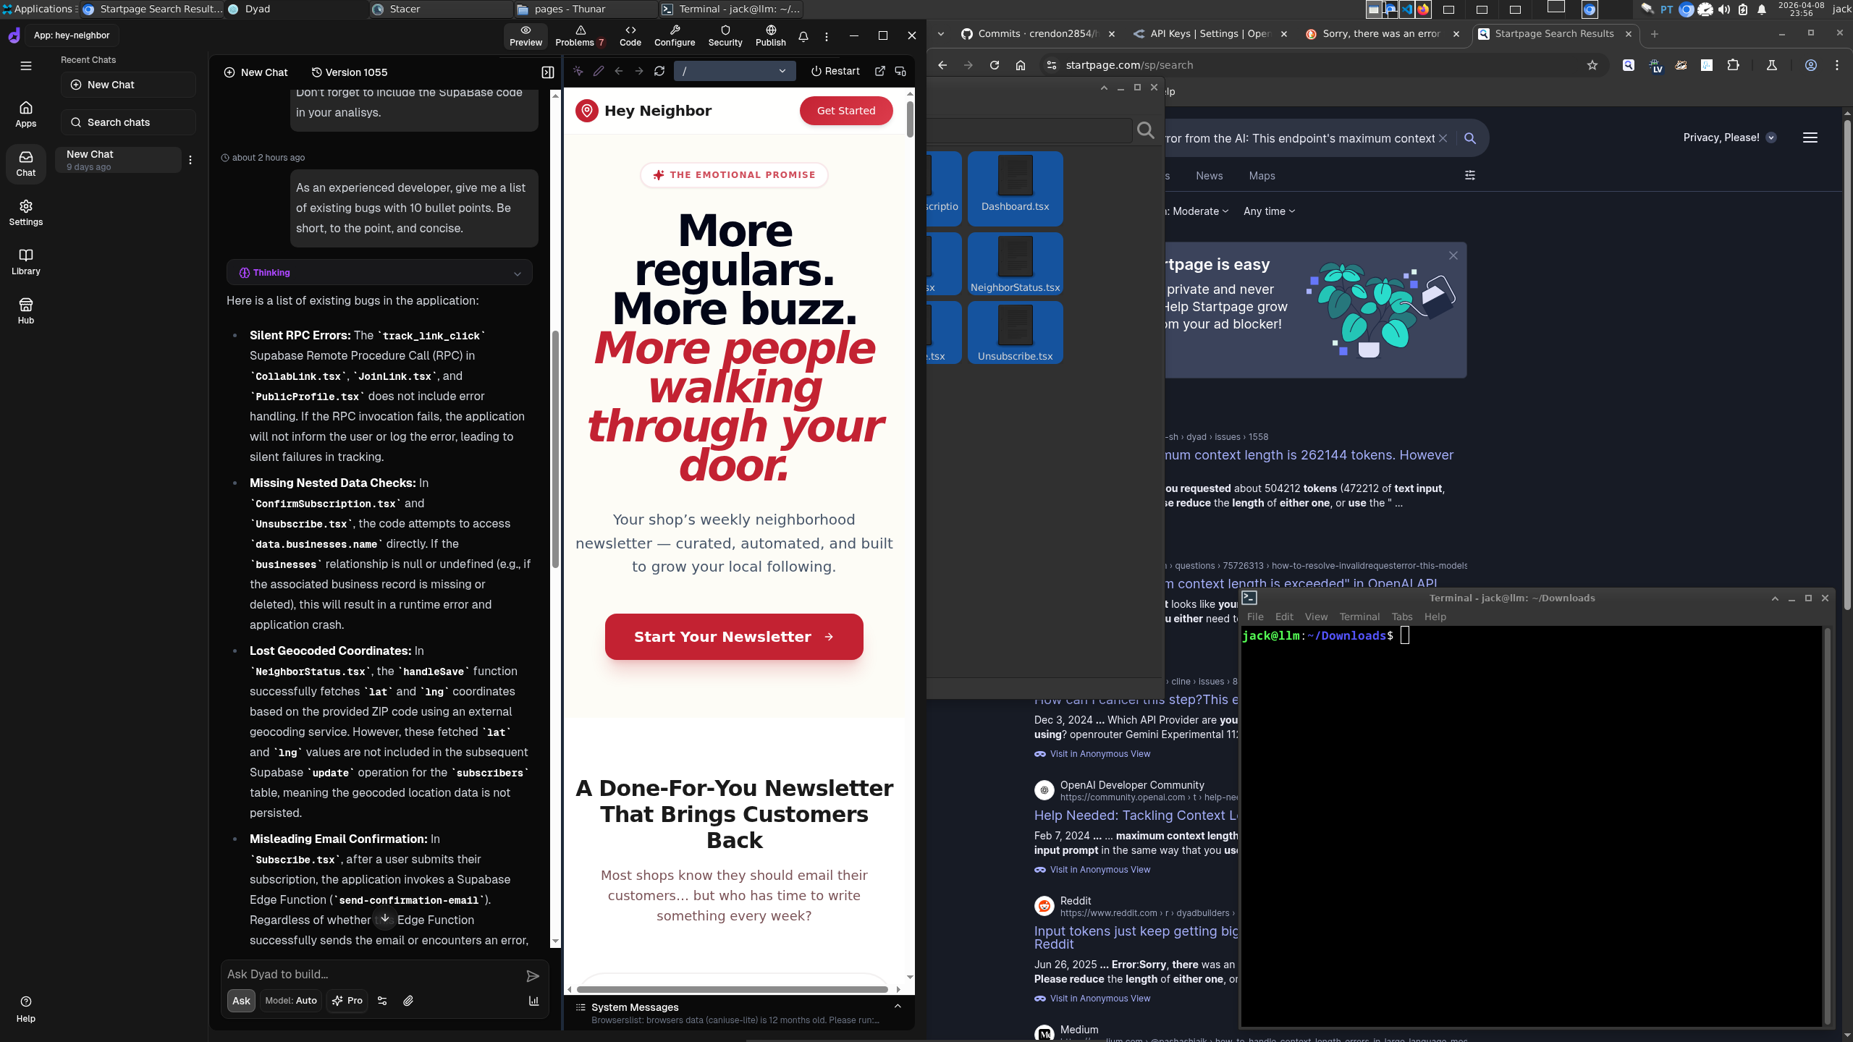Collapse the System Messages panel

tap(898, 1007)
